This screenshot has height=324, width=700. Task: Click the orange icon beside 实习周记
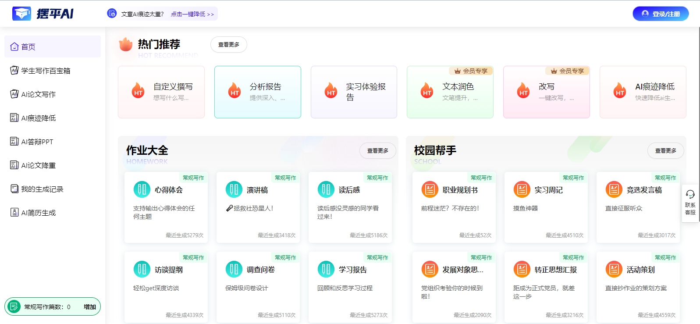point(522,189)
